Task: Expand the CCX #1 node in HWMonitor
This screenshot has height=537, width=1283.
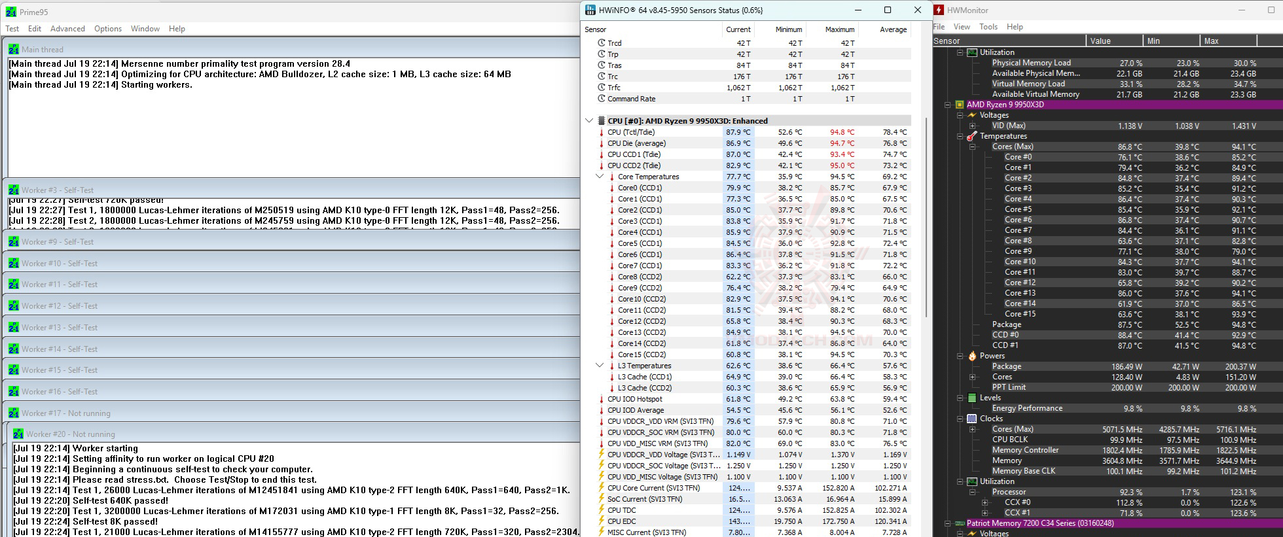Action: [x=985, y=513]
